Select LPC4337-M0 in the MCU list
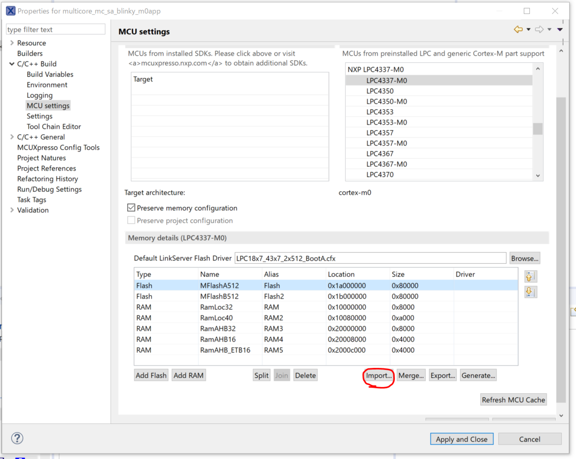This screenshot has width=576, height=459. click(439, 81)
